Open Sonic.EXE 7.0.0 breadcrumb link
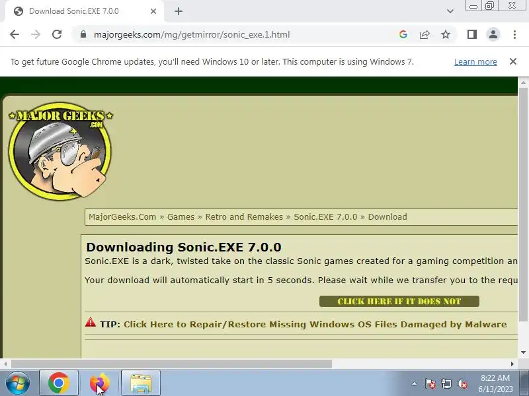529x396 pixels. tap(325, 217)
